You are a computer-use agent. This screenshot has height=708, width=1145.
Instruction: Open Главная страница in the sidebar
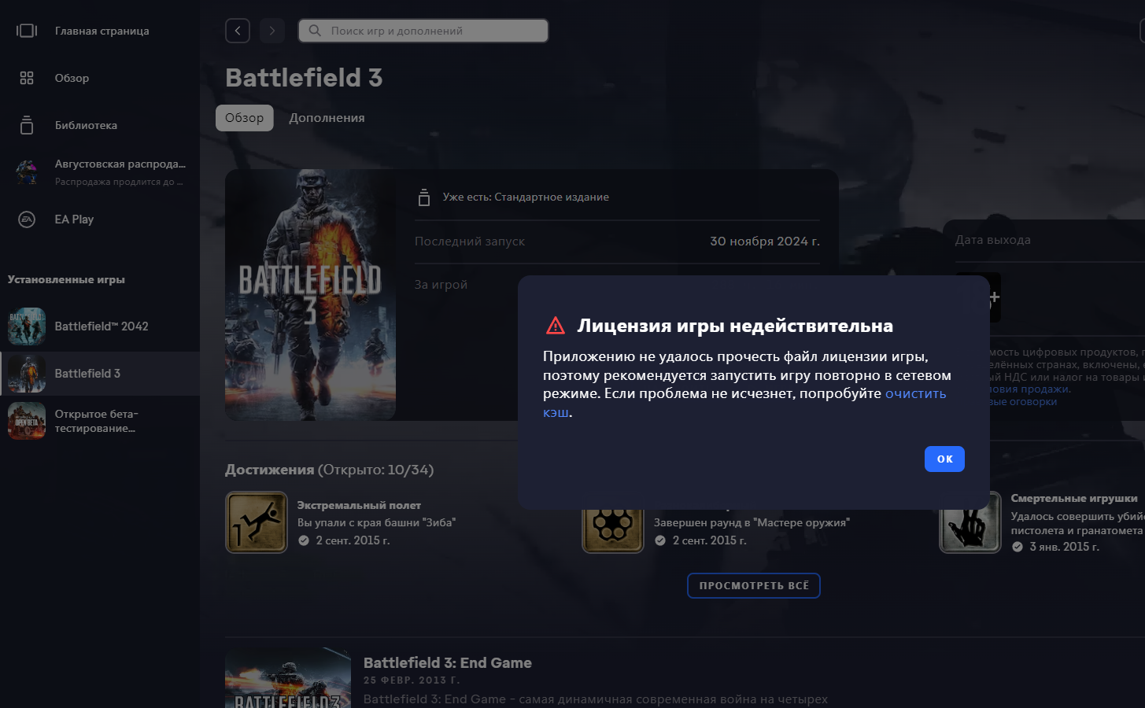click(102, 31)
